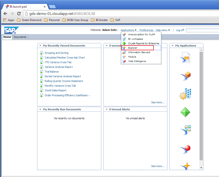Viewport: 219px width, 177px height.
Task: Click the browser reload page button
Action: pyautogui.click(x=19, y=14)
